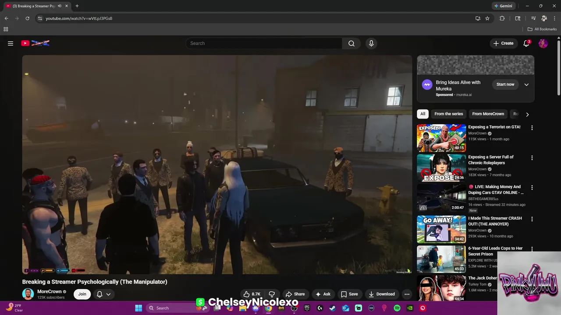
Task: Open the I Made This Streamer CRASH OUT thumbnail
Action: tap(441, 229)
